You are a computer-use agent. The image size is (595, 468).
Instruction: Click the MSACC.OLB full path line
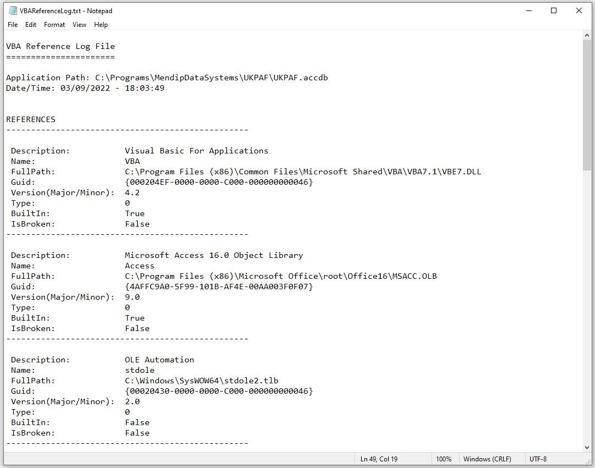[x=281, y=276]
